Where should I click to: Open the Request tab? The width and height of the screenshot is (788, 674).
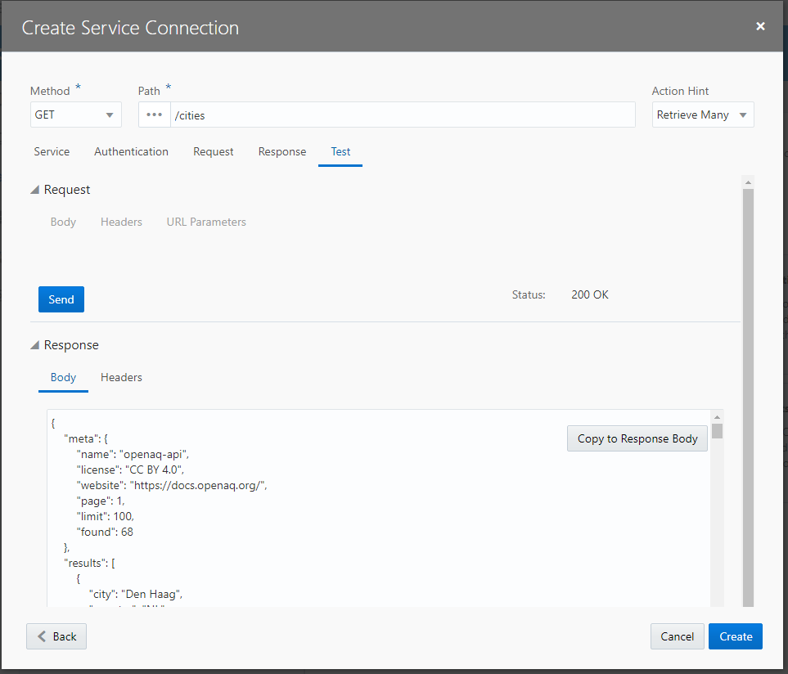click(x=213, y=151)
